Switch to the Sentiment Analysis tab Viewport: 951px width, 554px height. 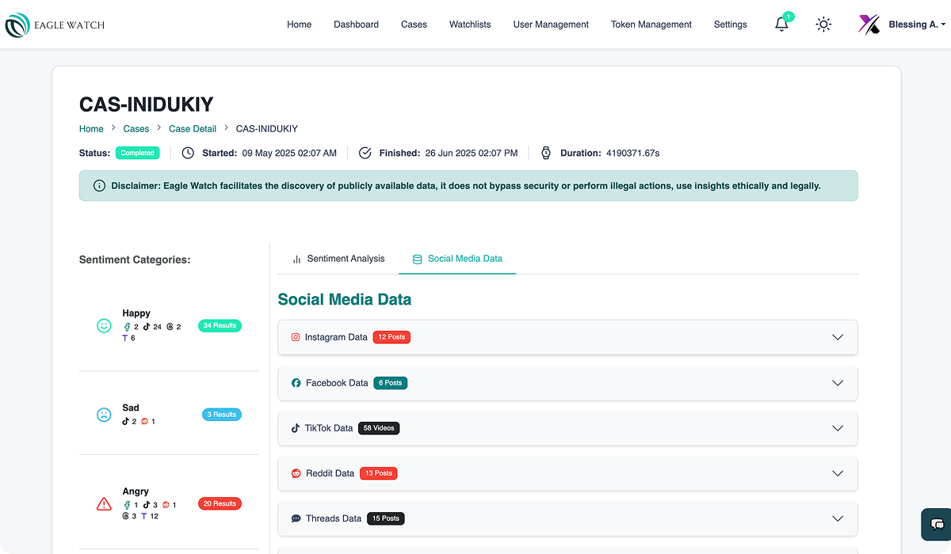[338, 259]
